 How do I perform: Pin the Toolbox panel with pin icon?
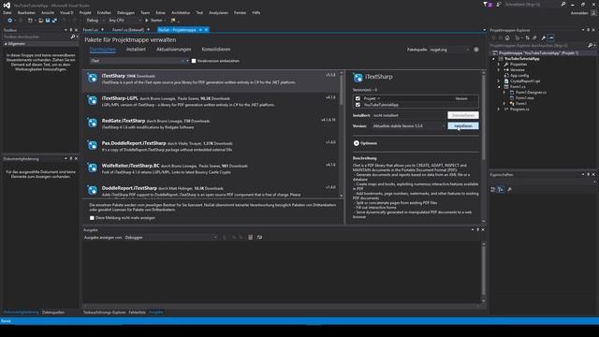[71, 30]
